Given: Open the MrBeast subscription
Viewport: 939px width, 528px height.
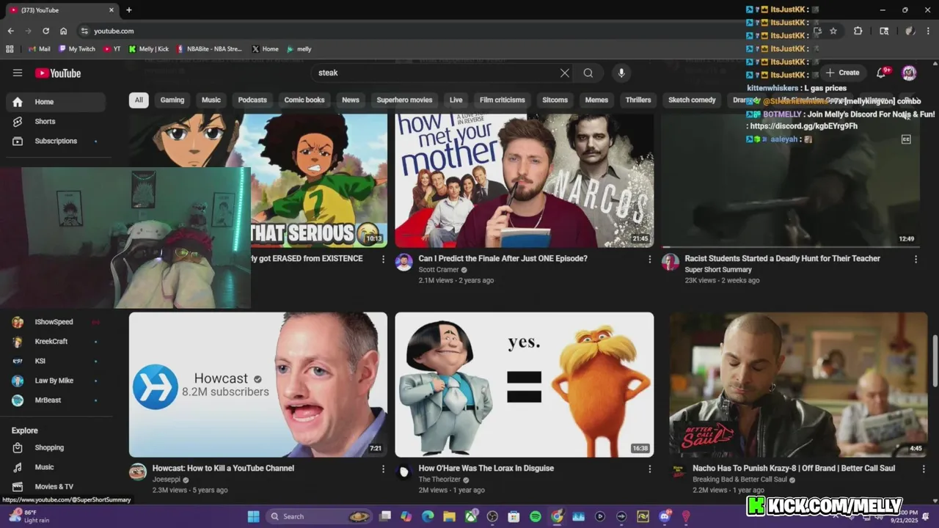Looking at the screenshot, I should point(56,400).
